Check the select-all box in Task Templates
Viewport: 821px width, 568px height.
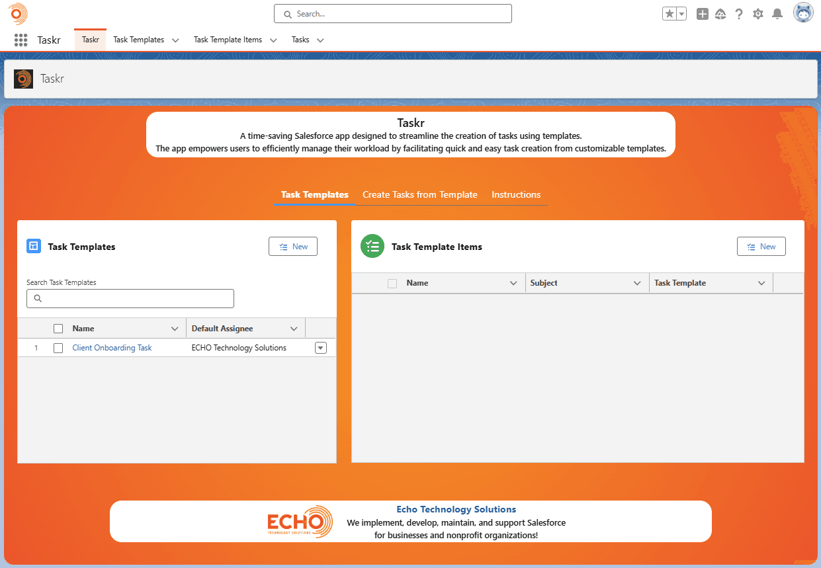pos(58,329)
